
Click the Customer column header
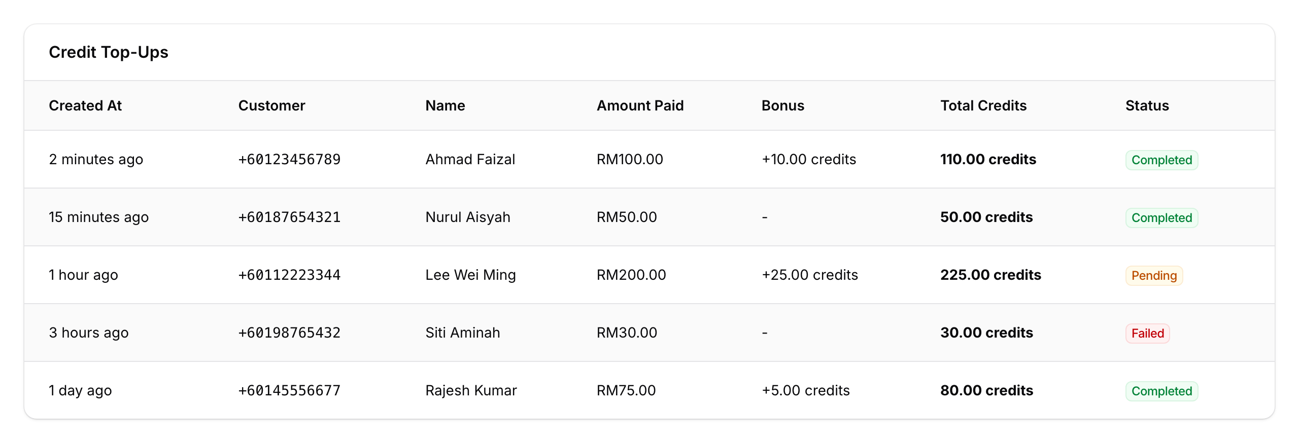271,105
